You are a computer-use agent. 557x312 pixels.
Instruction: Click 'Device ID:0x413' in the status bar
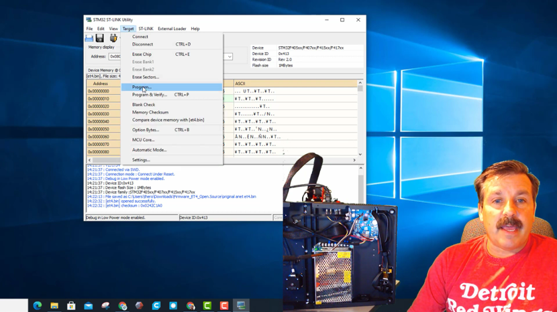click(193, 218)
